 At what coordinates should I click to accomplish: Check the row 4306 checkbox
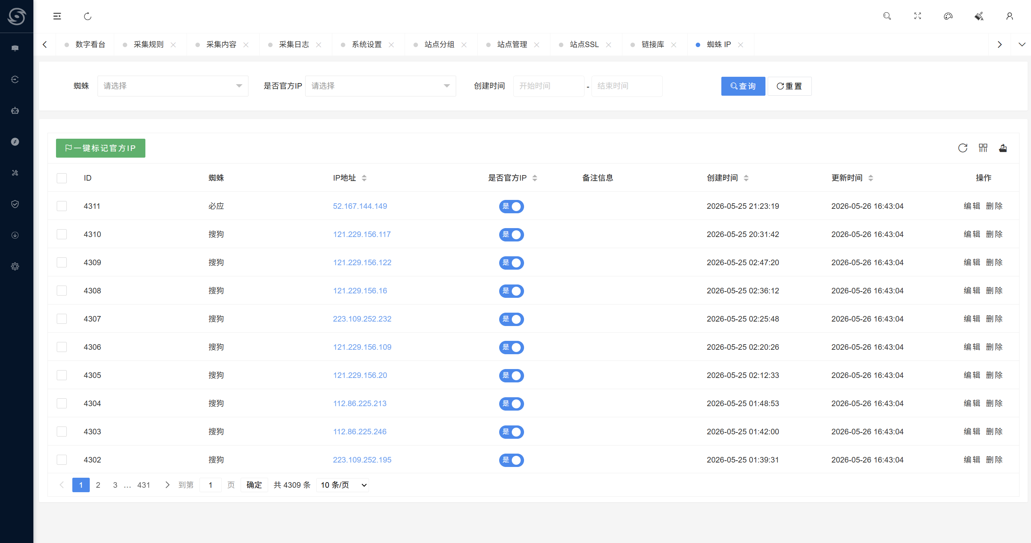[x=62, y=347]
